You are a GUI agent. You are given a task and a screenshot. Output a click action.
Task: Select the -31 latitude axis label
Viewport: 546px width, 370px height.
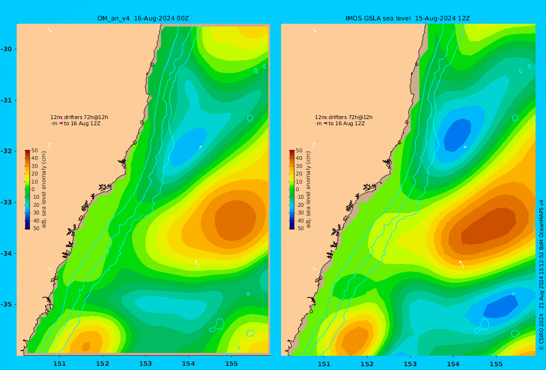(6, 101)
